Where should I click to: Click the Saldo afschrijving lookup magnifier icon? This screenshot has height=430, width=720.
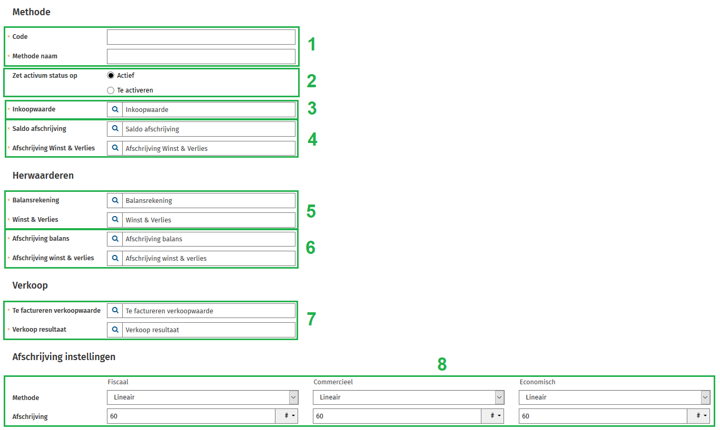[115, 129]
